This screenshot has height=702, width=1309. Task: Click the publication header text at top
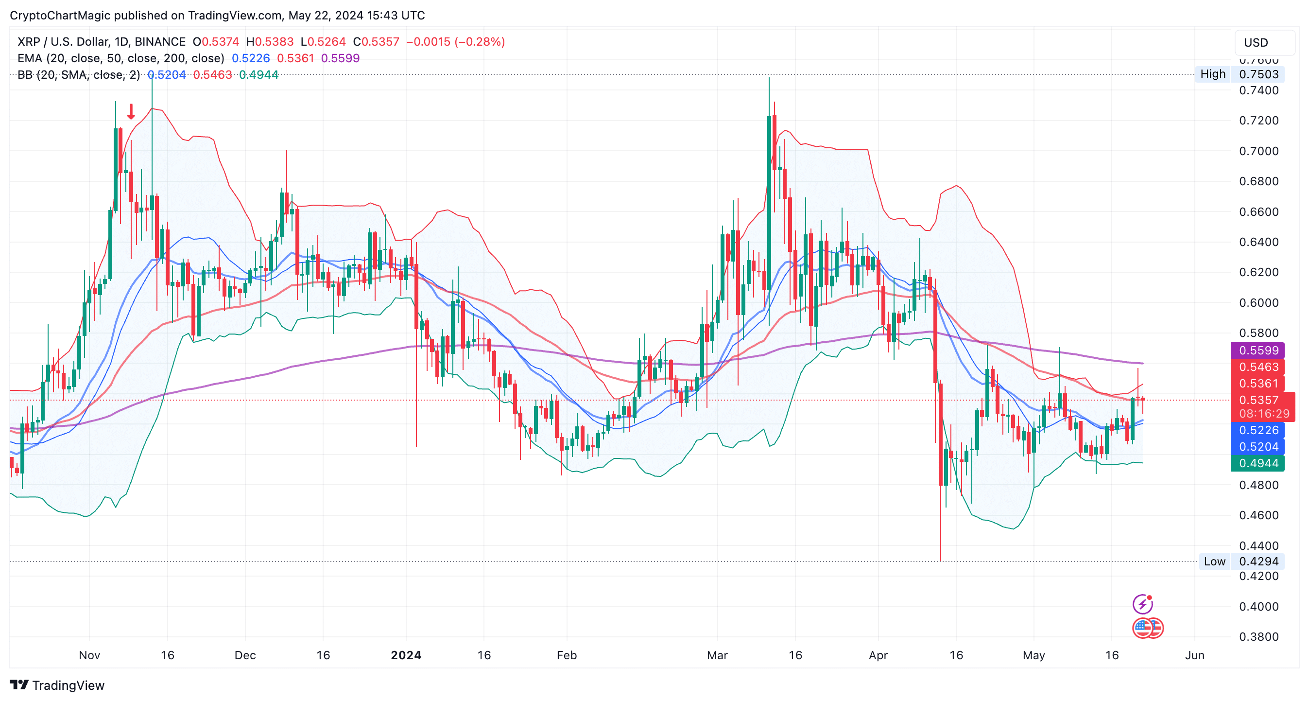coord(218,15)
